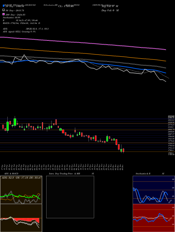
Task: Click the 2263.63 price axis label
Action: click(171, 120)
